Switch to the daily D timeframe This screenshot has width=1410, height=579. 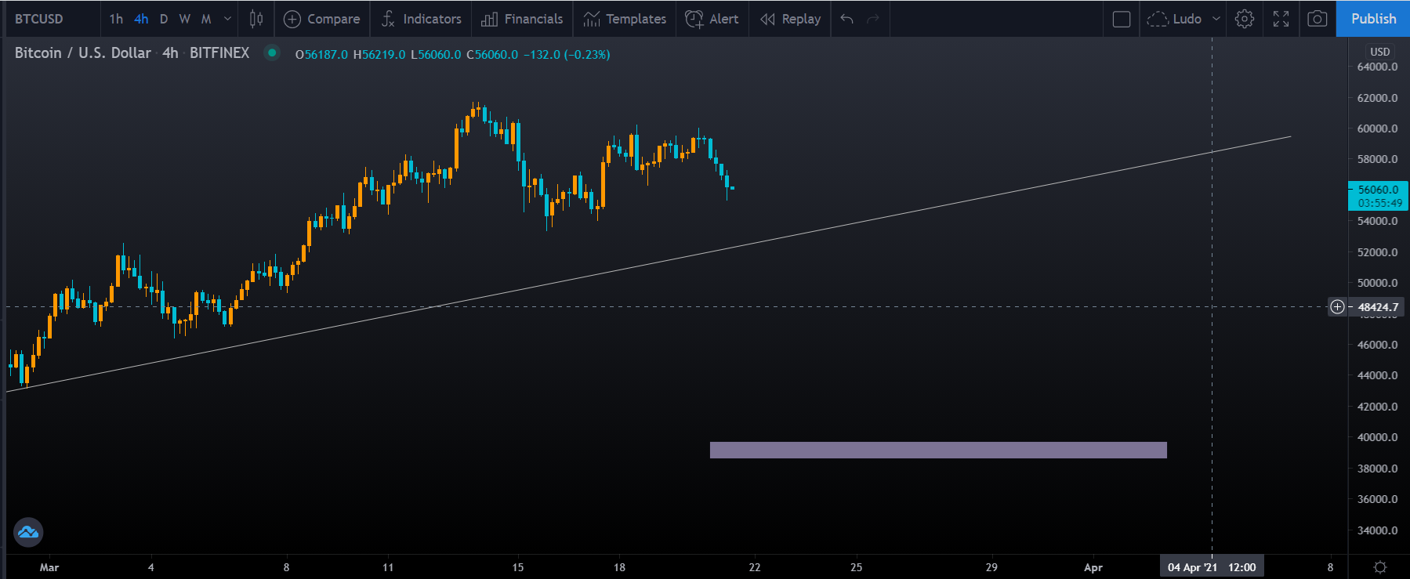pos(164,19)
